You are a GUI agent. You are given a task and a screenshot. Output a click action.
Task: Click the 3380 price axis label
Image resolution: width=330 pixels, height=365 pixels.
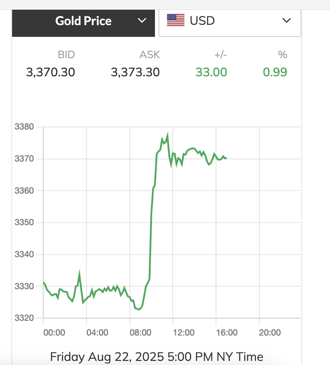[x=24, y=127]
